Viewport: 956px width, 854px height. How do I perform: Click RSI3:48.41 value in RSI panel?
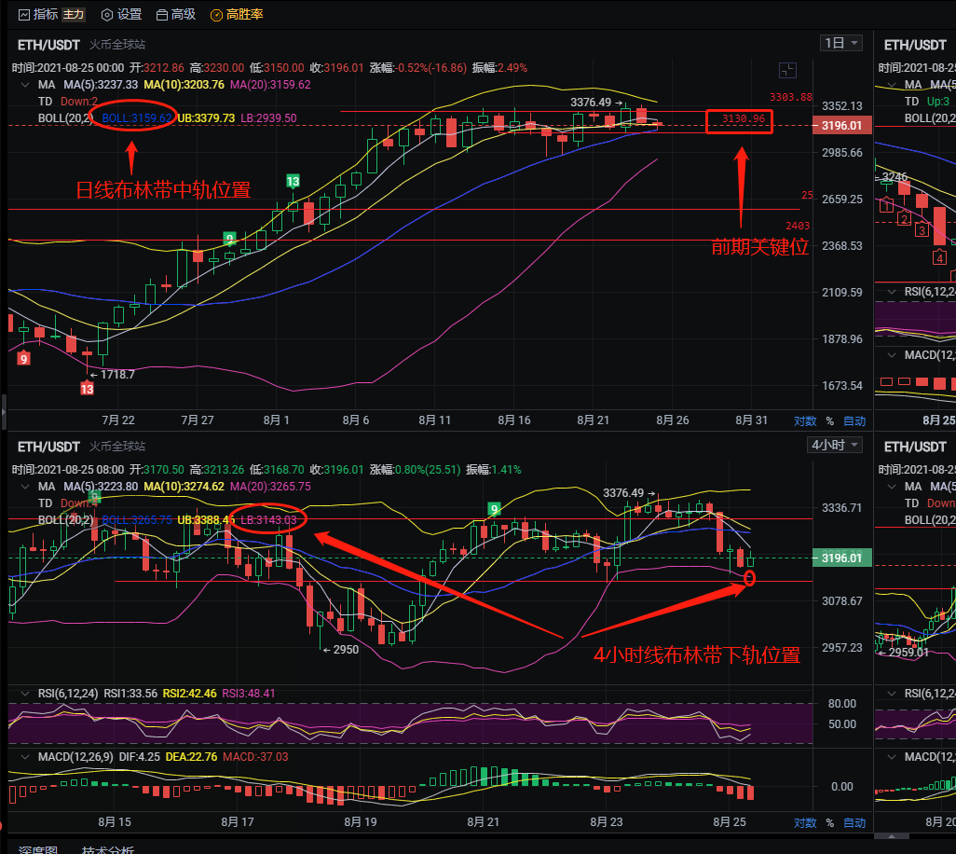[x=249, y=694]
